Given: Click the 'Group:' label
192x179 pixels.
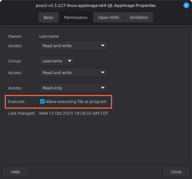Looking at the screenshot, I should pyautogui.click(x=15, y=61).
